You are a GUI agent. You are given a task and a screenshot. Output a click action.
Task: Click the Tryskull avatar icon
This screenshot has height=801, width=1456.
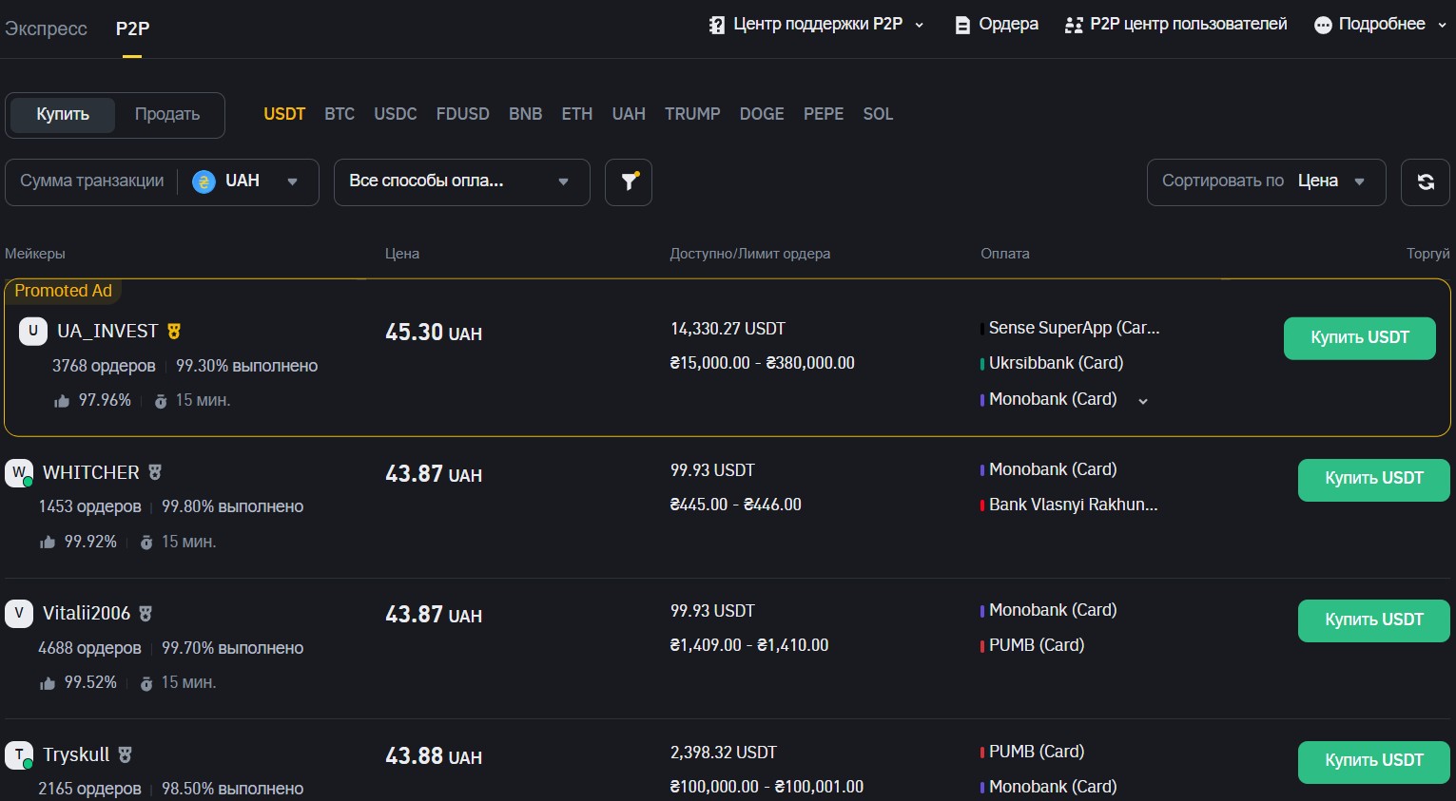pos(19,754)
